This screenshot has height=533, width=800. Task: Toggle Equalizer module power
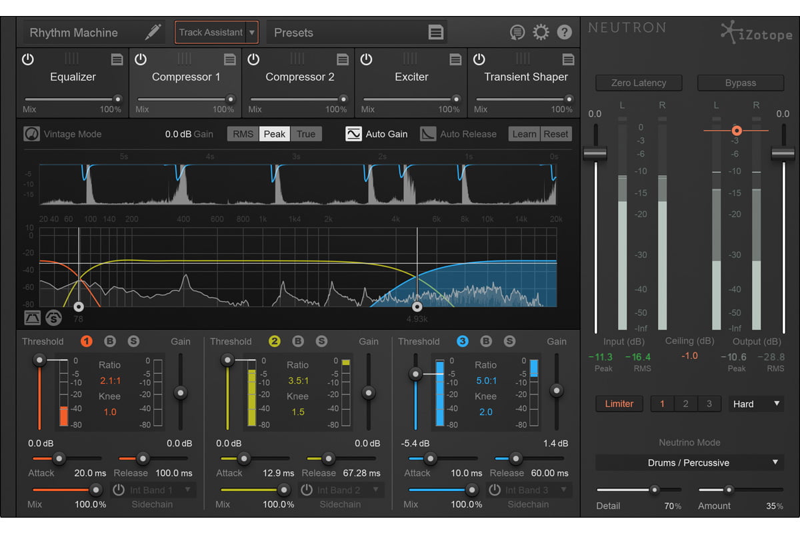point(27,59)
